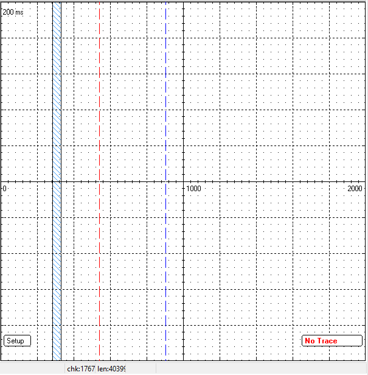This screenshot has height=375, width=368.
Task: Click the time axis between red and blue cursors
Action: (133, 181)
